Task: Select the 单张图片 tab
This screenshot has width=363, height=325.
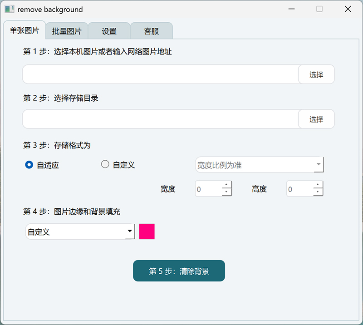Action: click(x=25, y=30)
